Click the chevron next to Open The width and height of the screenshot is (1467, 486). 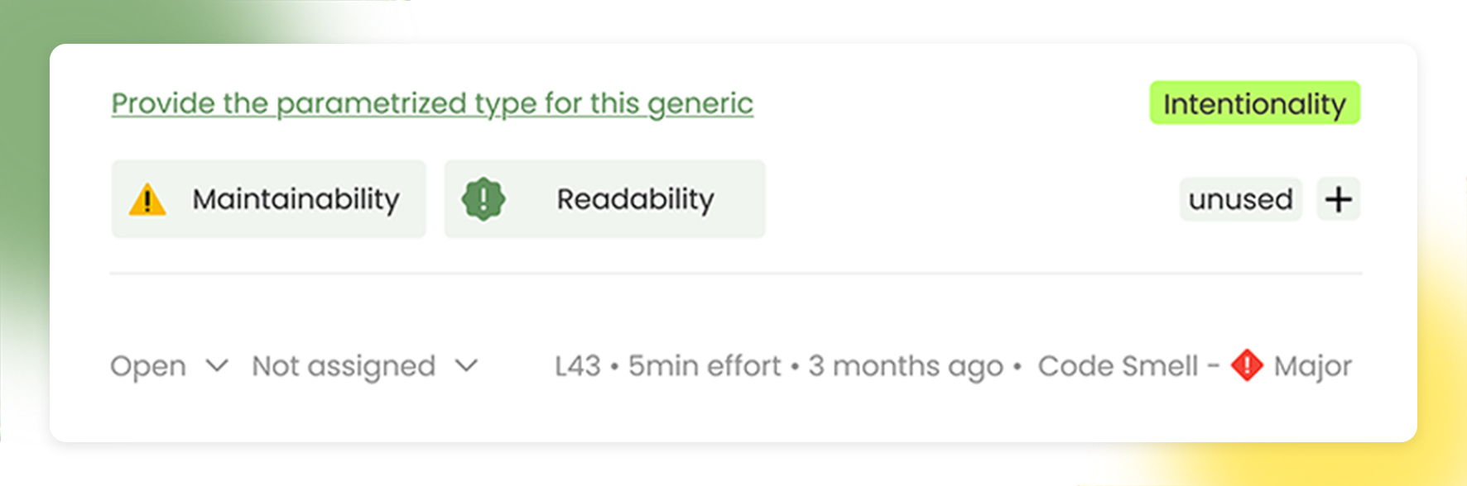point(217,365)
